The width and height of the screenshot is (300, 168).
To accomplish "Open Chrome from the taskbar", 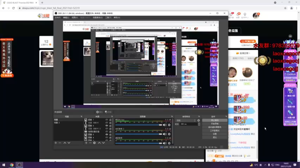I will (x=12, y=165).
